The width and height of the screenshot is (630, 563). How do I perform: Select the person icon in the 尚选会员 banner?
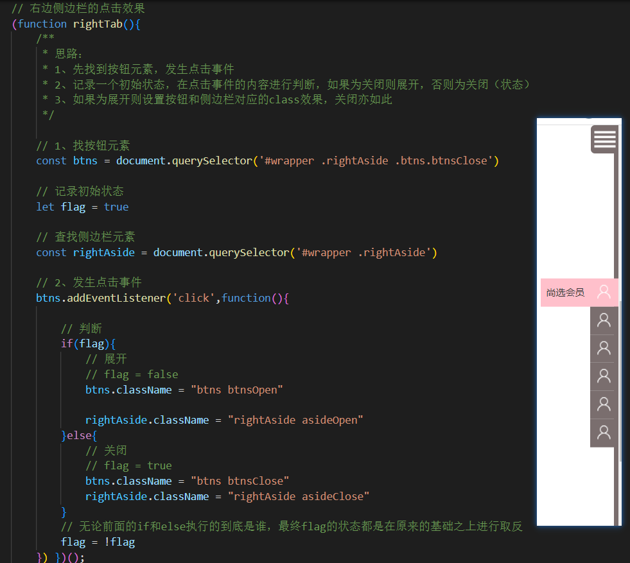coord(602,292)
